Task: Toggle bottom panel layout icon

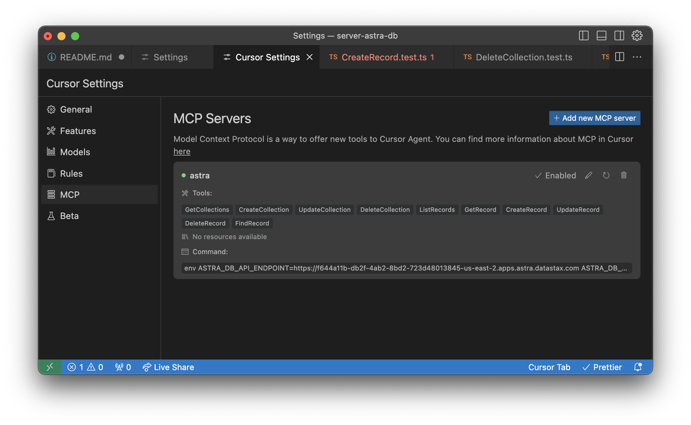Action: (x=602, y=35)
